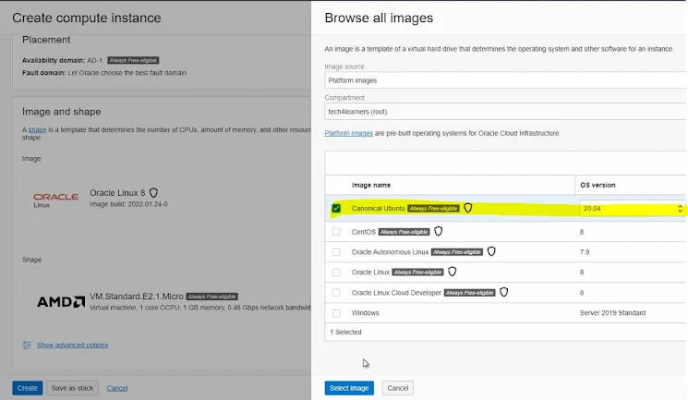The height and width of the screenshot is (400, 688).
Task: Select the Windows image checkbox
Action: coord(336,313)
